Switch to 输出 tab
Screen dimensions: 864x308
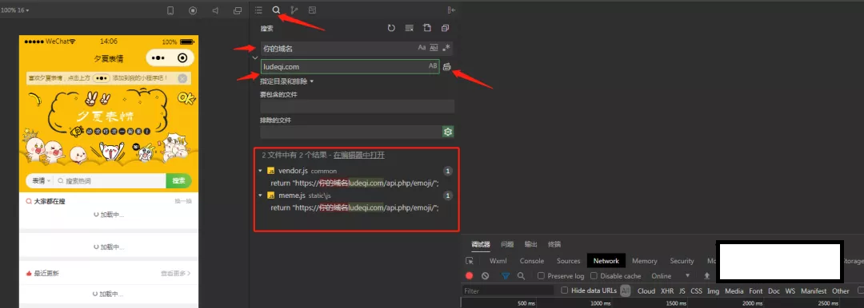[531, 244]
